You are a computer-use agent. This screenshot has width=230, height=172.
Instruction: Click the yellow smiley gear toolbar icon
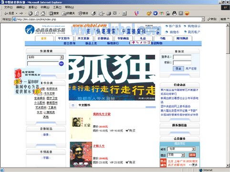(149, 13)
